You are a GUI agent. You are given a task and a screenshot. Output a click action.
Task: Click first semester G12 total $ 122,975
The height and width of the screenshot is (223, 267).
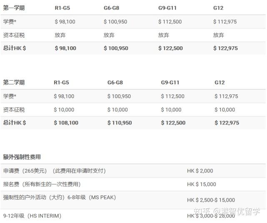click(225, 48)
